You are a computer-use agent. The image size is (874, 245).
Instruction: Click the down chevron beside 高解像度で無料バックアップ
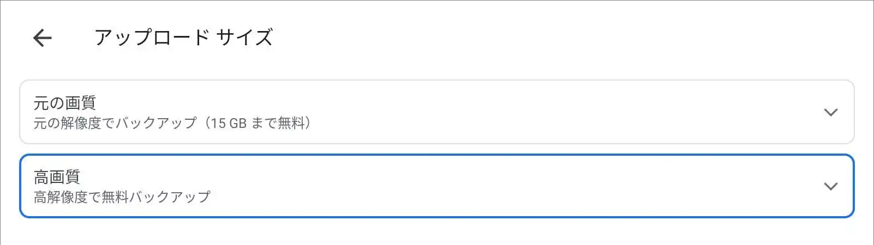830,186
